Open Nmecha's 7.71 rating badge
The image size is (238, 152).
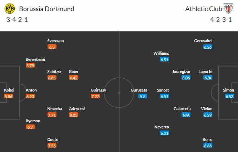click(52, 115)
